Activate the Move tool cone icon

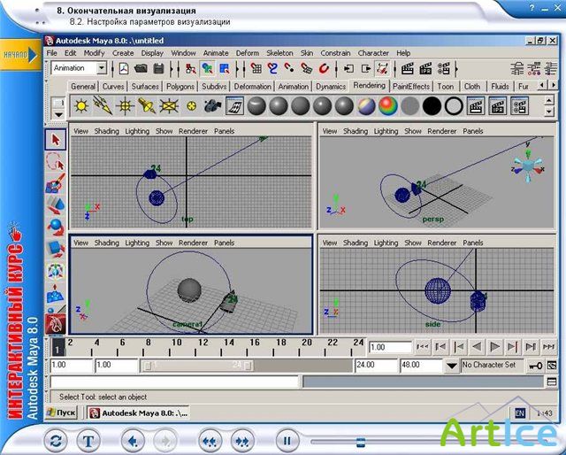(56, 205)
